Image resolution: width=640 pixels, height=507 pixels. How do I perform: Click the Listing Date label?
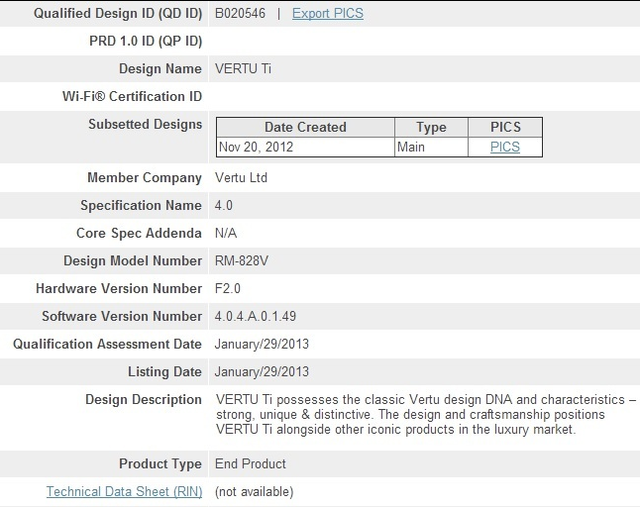point(164,371)
